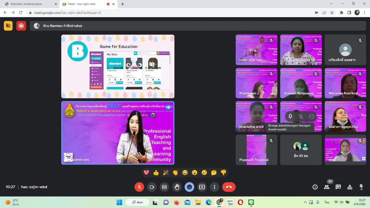Mute adirekthongsri's microphone in hover toolbar
This screenshot has width=370, height=208.
coord(301,116)
